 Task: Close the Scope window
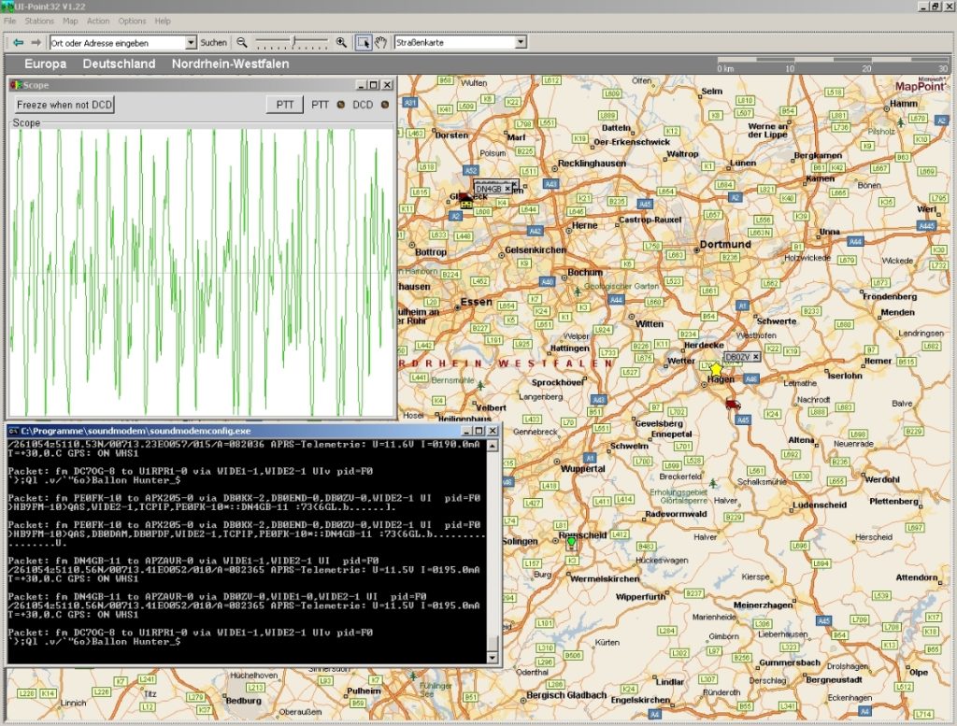tap(387, 85)
